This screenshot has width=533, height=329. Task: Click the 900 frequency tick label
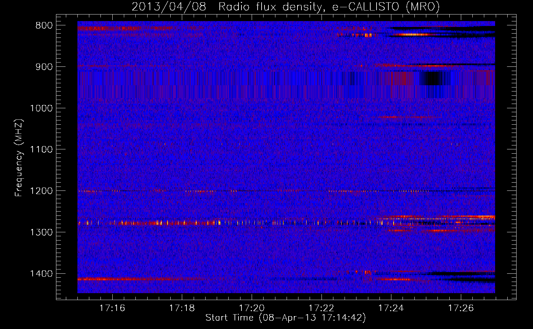44,67
